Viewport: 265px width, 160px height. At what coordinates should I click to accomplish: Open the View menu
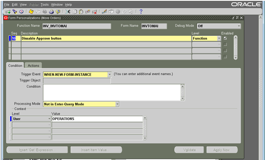[23, 5]
